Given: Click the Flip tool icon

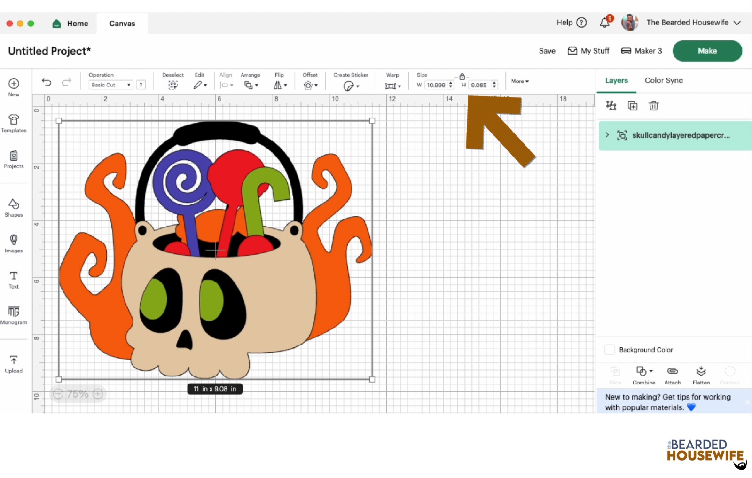Looking at the screenshot, I should coord(277,85).
